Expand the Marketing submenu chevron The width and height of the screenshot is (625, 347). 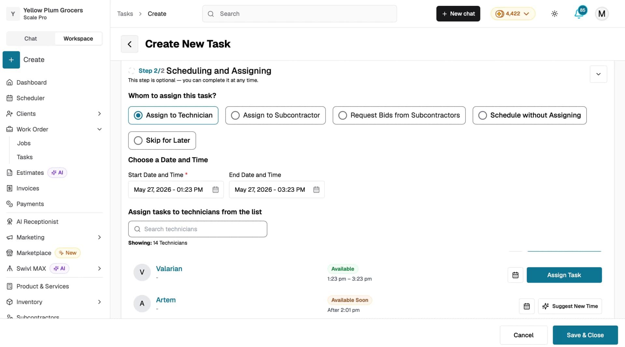[x=99, y=238]
